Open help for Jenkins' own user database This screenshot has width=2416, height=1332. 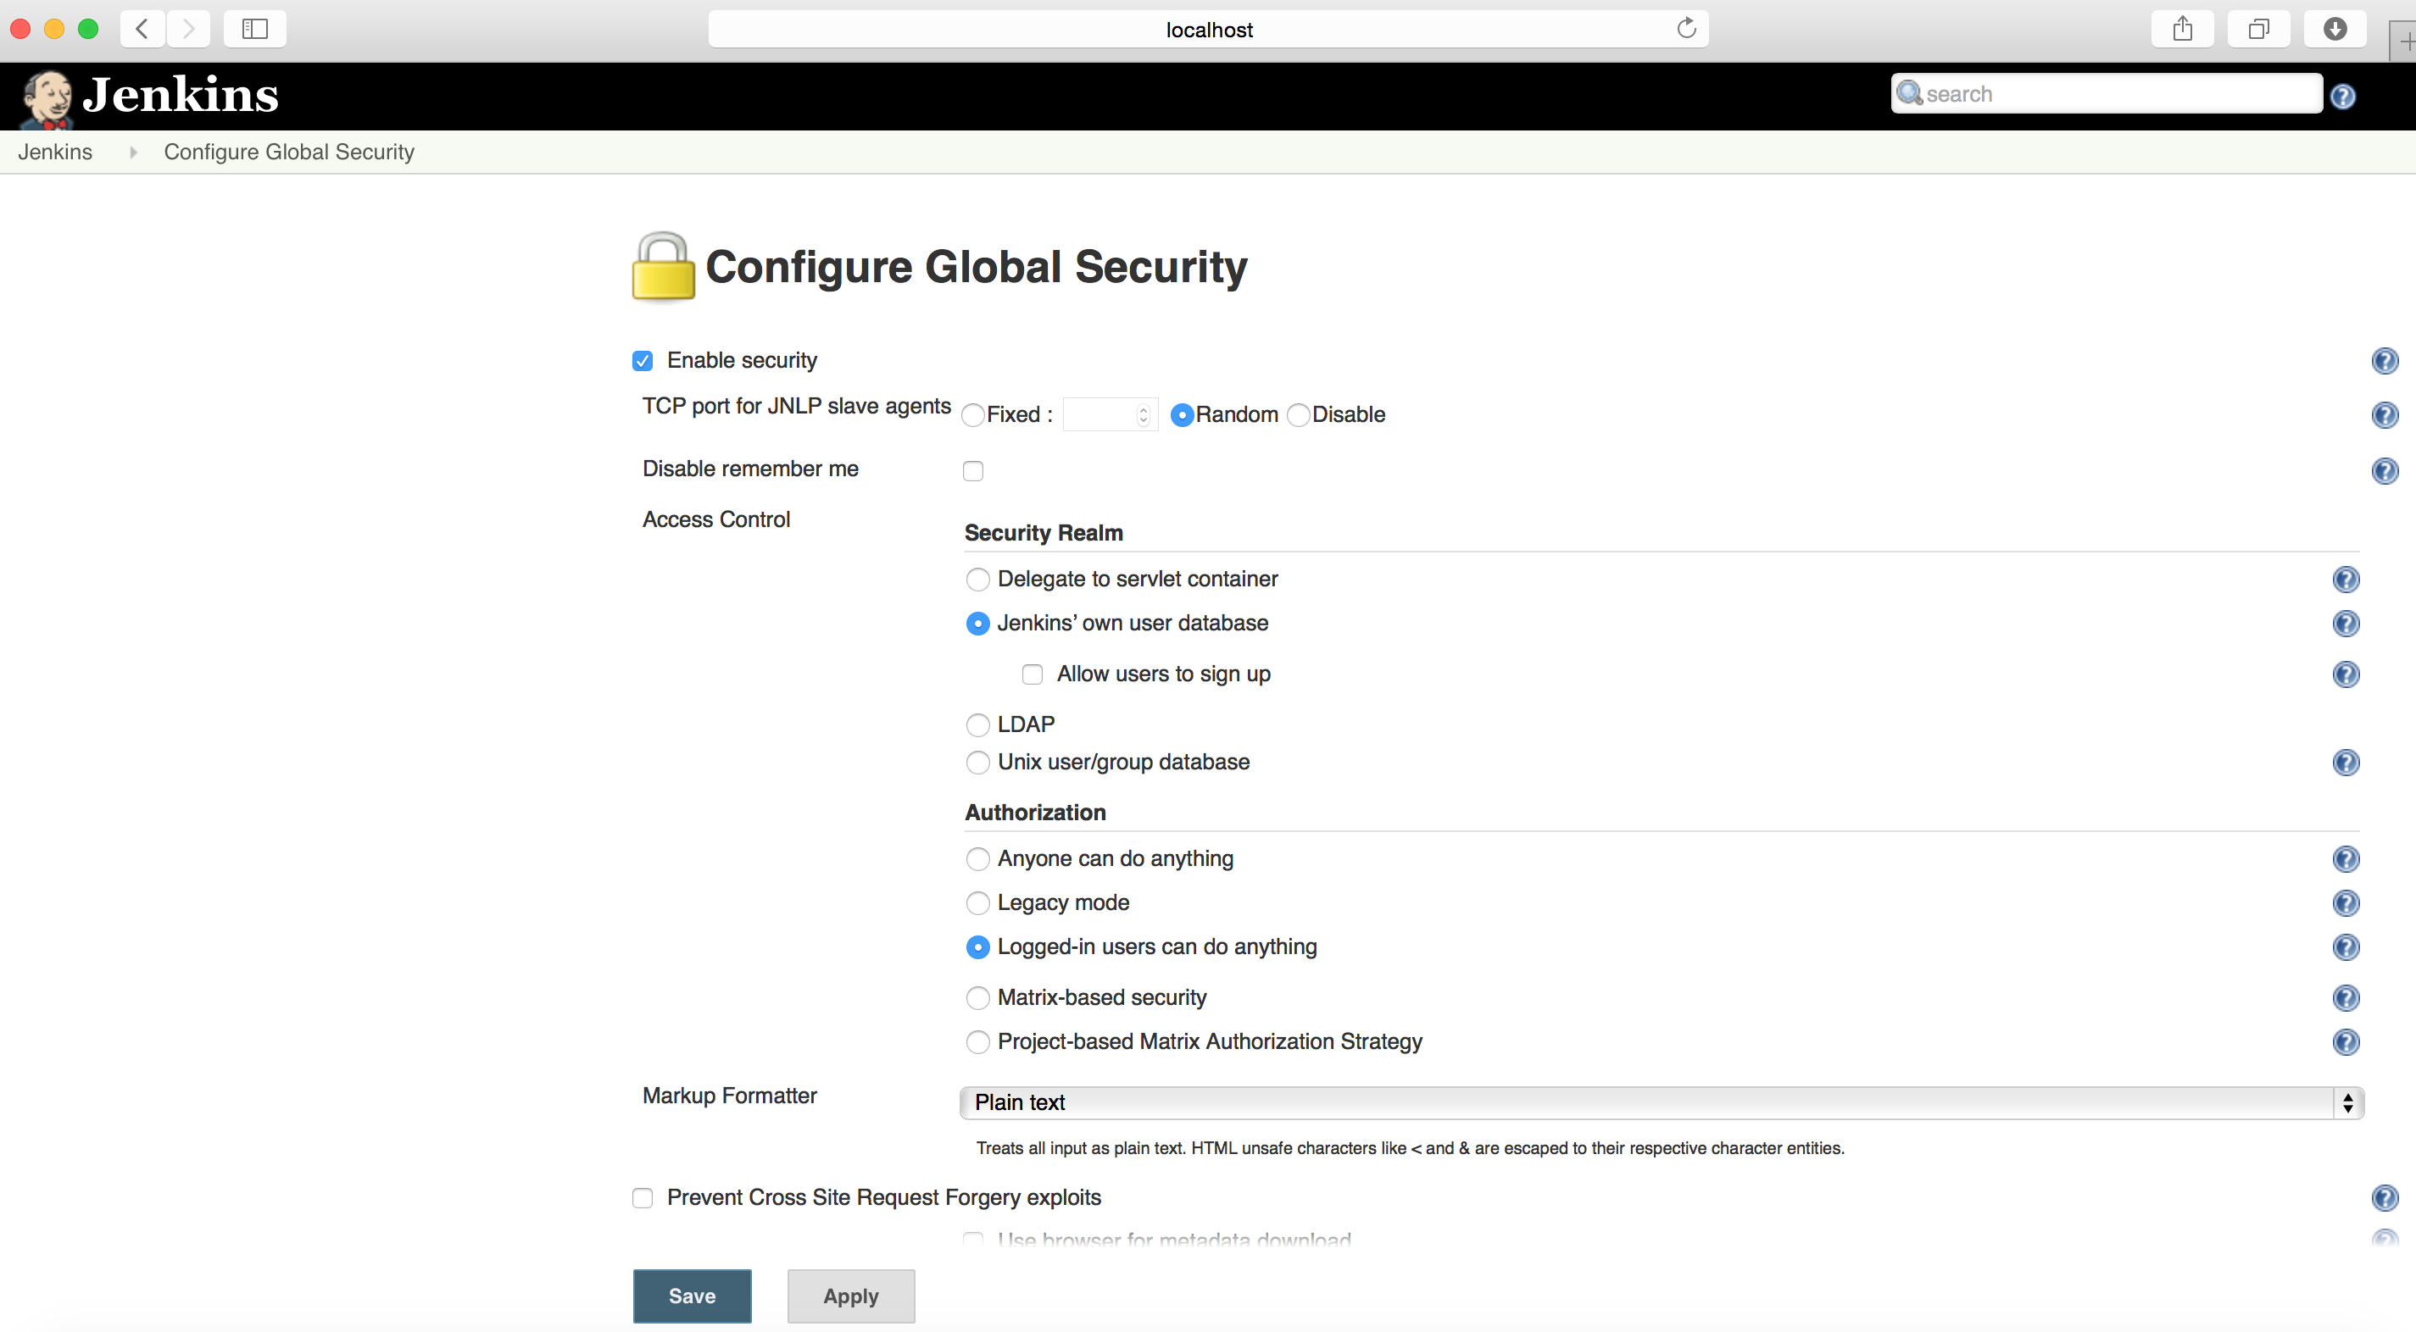2346,624
